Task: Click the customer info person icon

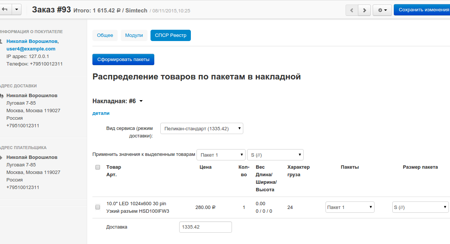Action: 2,41
